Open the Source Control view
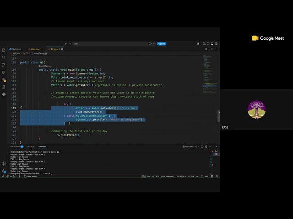The width and height of the screenshot is (293, 219). click(x=4, y=65)
